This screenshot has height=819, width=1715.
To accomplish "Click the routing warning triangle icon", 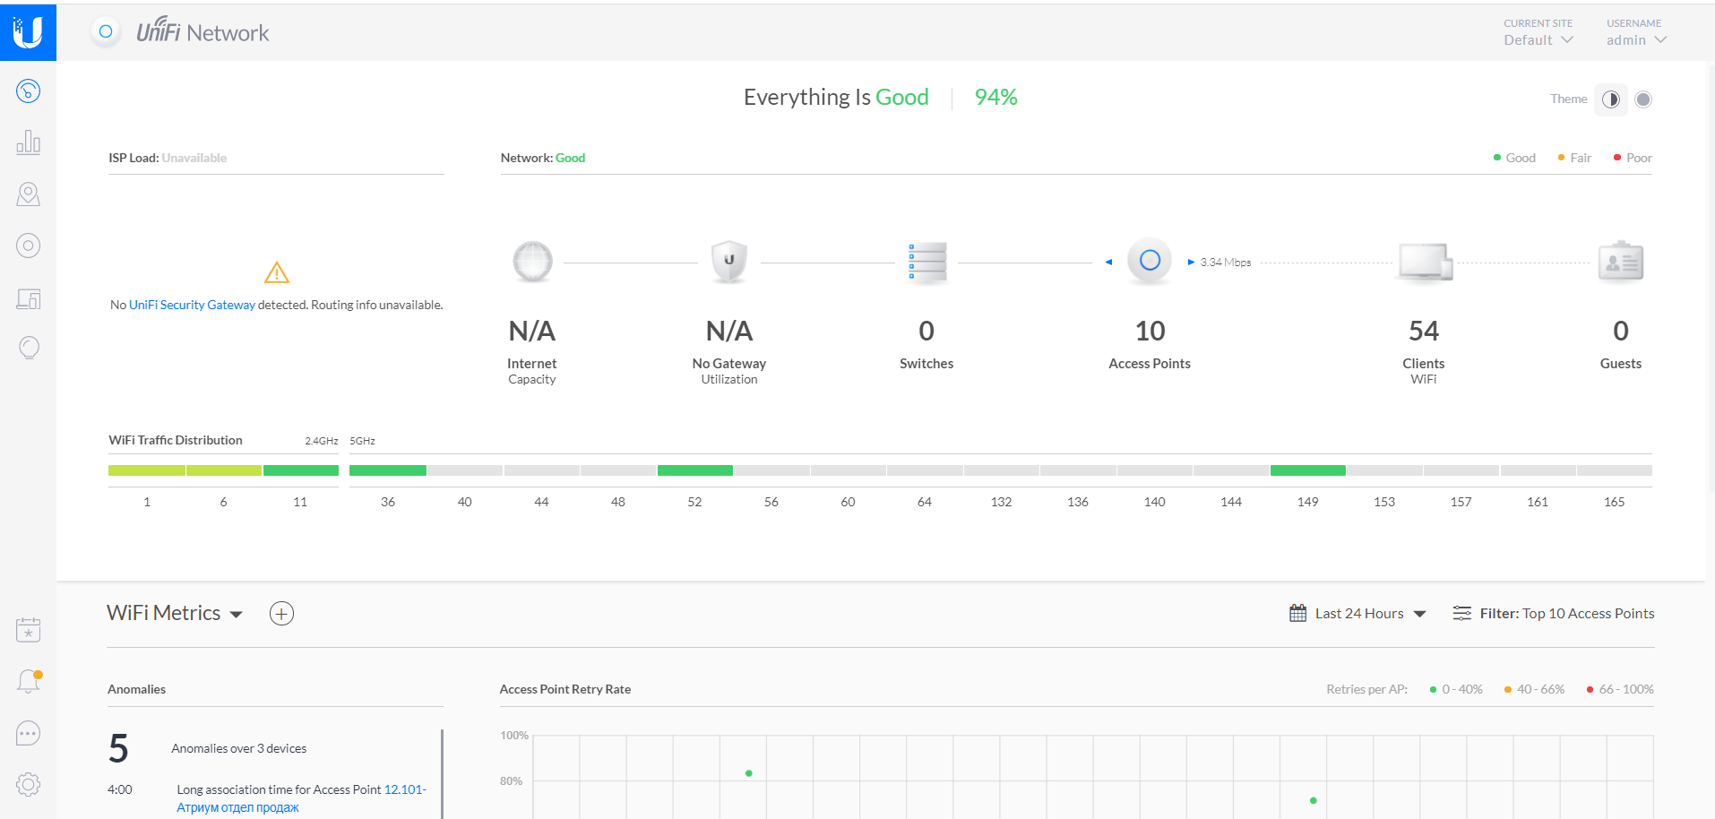I will (x=277, y=272).
